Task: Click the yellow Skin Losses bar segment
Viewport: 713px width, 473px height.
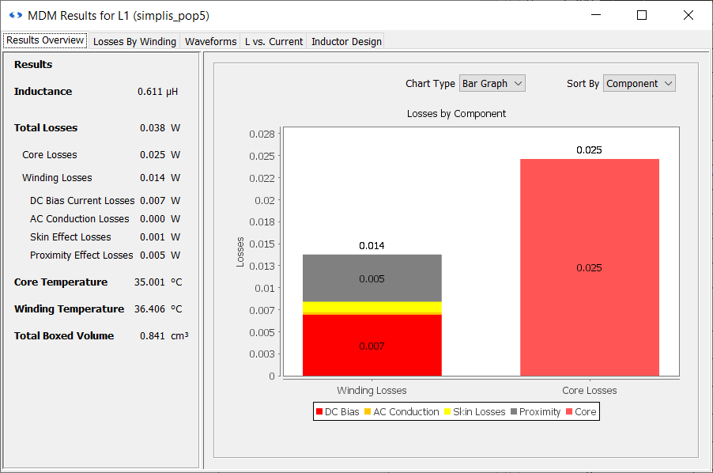Action: (372, 307)
